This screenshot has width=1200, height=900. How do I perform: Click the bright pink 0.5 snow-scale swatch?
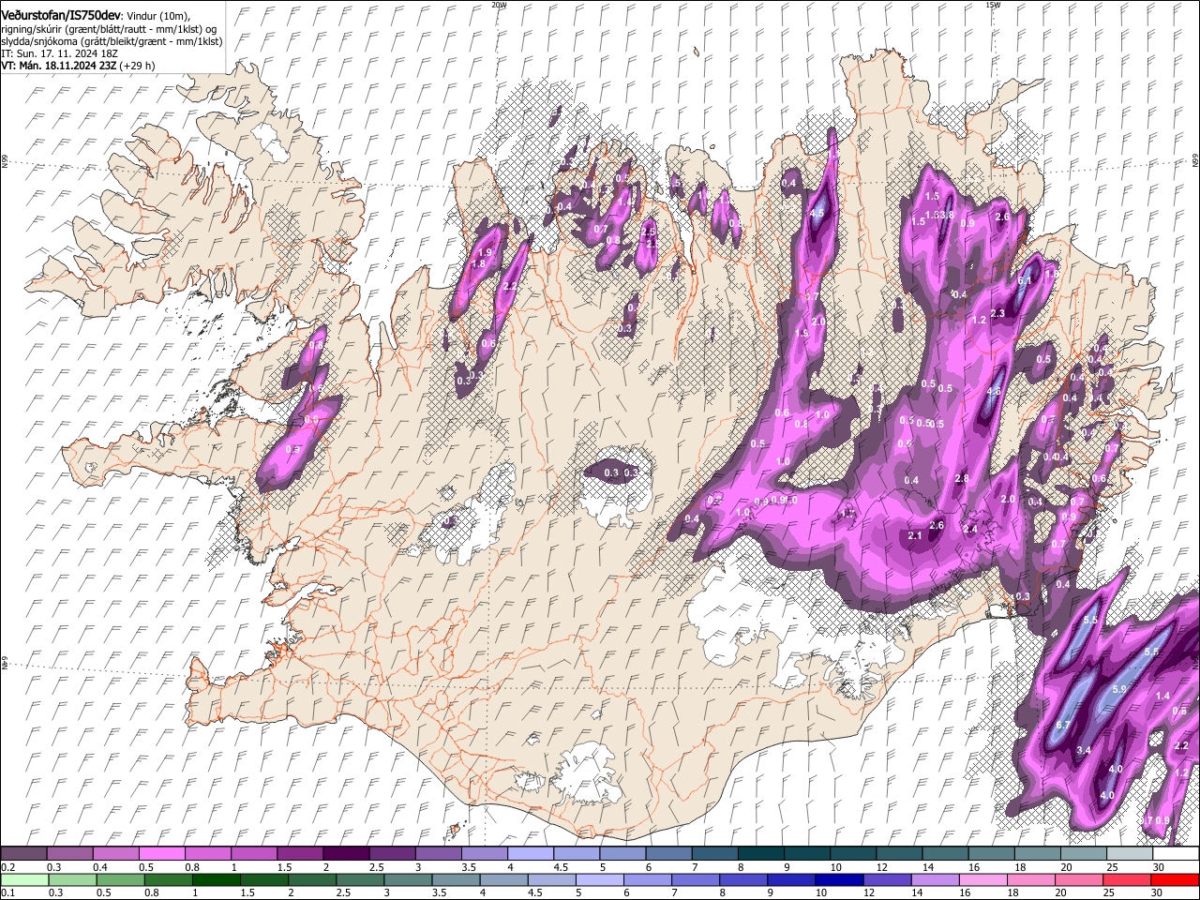click(x=161, y=854)
